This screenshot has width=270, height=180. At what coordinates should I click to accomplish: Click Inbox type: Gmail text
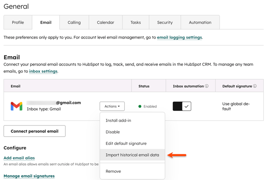pyautogui.click(x=44, y=109)
